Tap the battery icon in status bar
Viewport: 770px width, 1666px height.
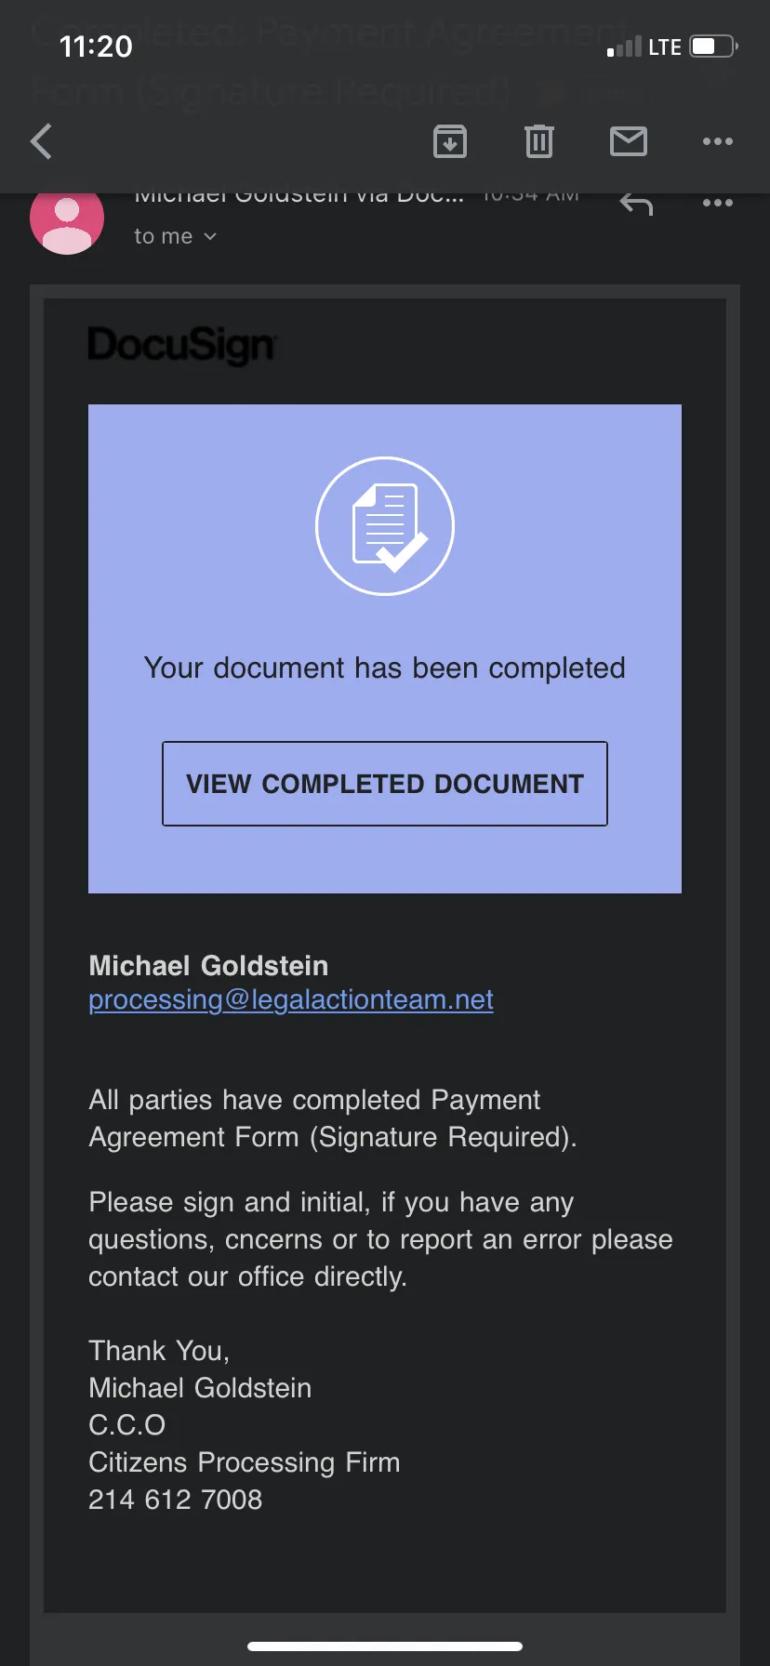point(713,46)
